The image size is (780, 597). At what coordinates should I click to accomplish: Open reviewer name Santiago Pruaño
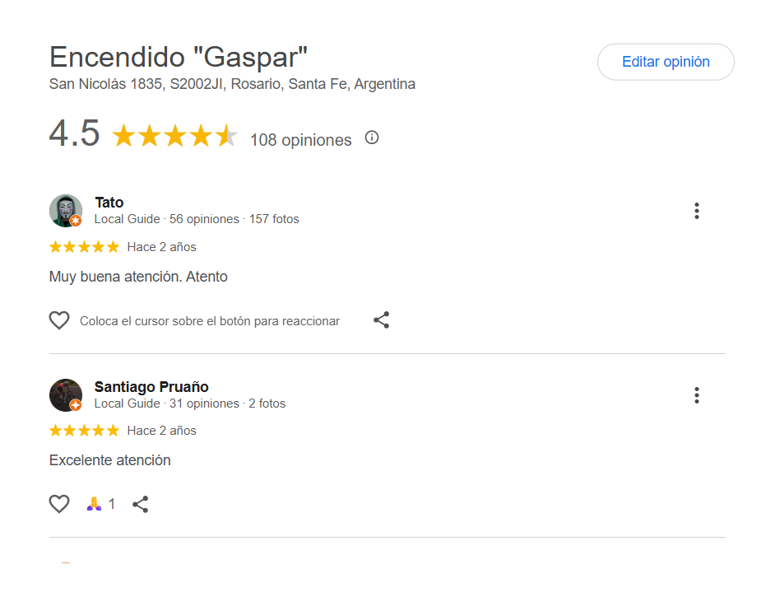click(151, 387)
